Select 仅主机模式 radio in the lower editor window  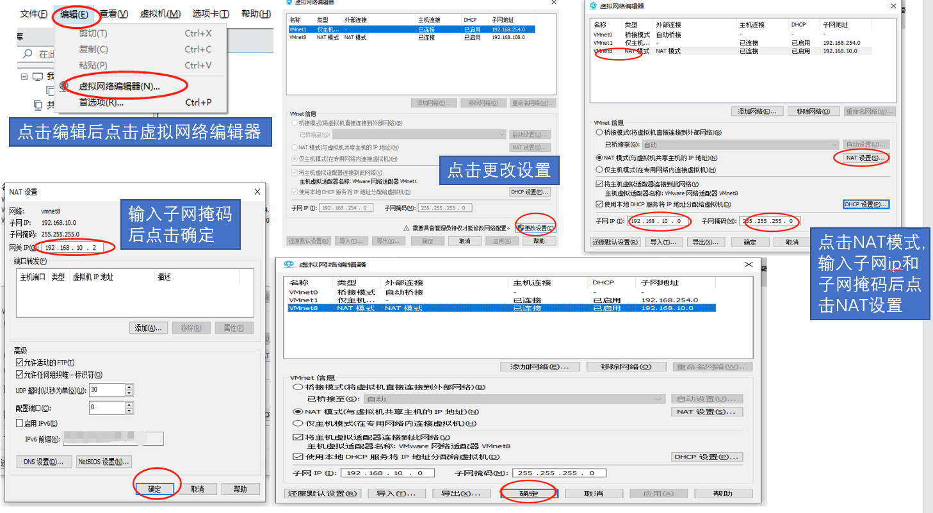pos(298,423)
